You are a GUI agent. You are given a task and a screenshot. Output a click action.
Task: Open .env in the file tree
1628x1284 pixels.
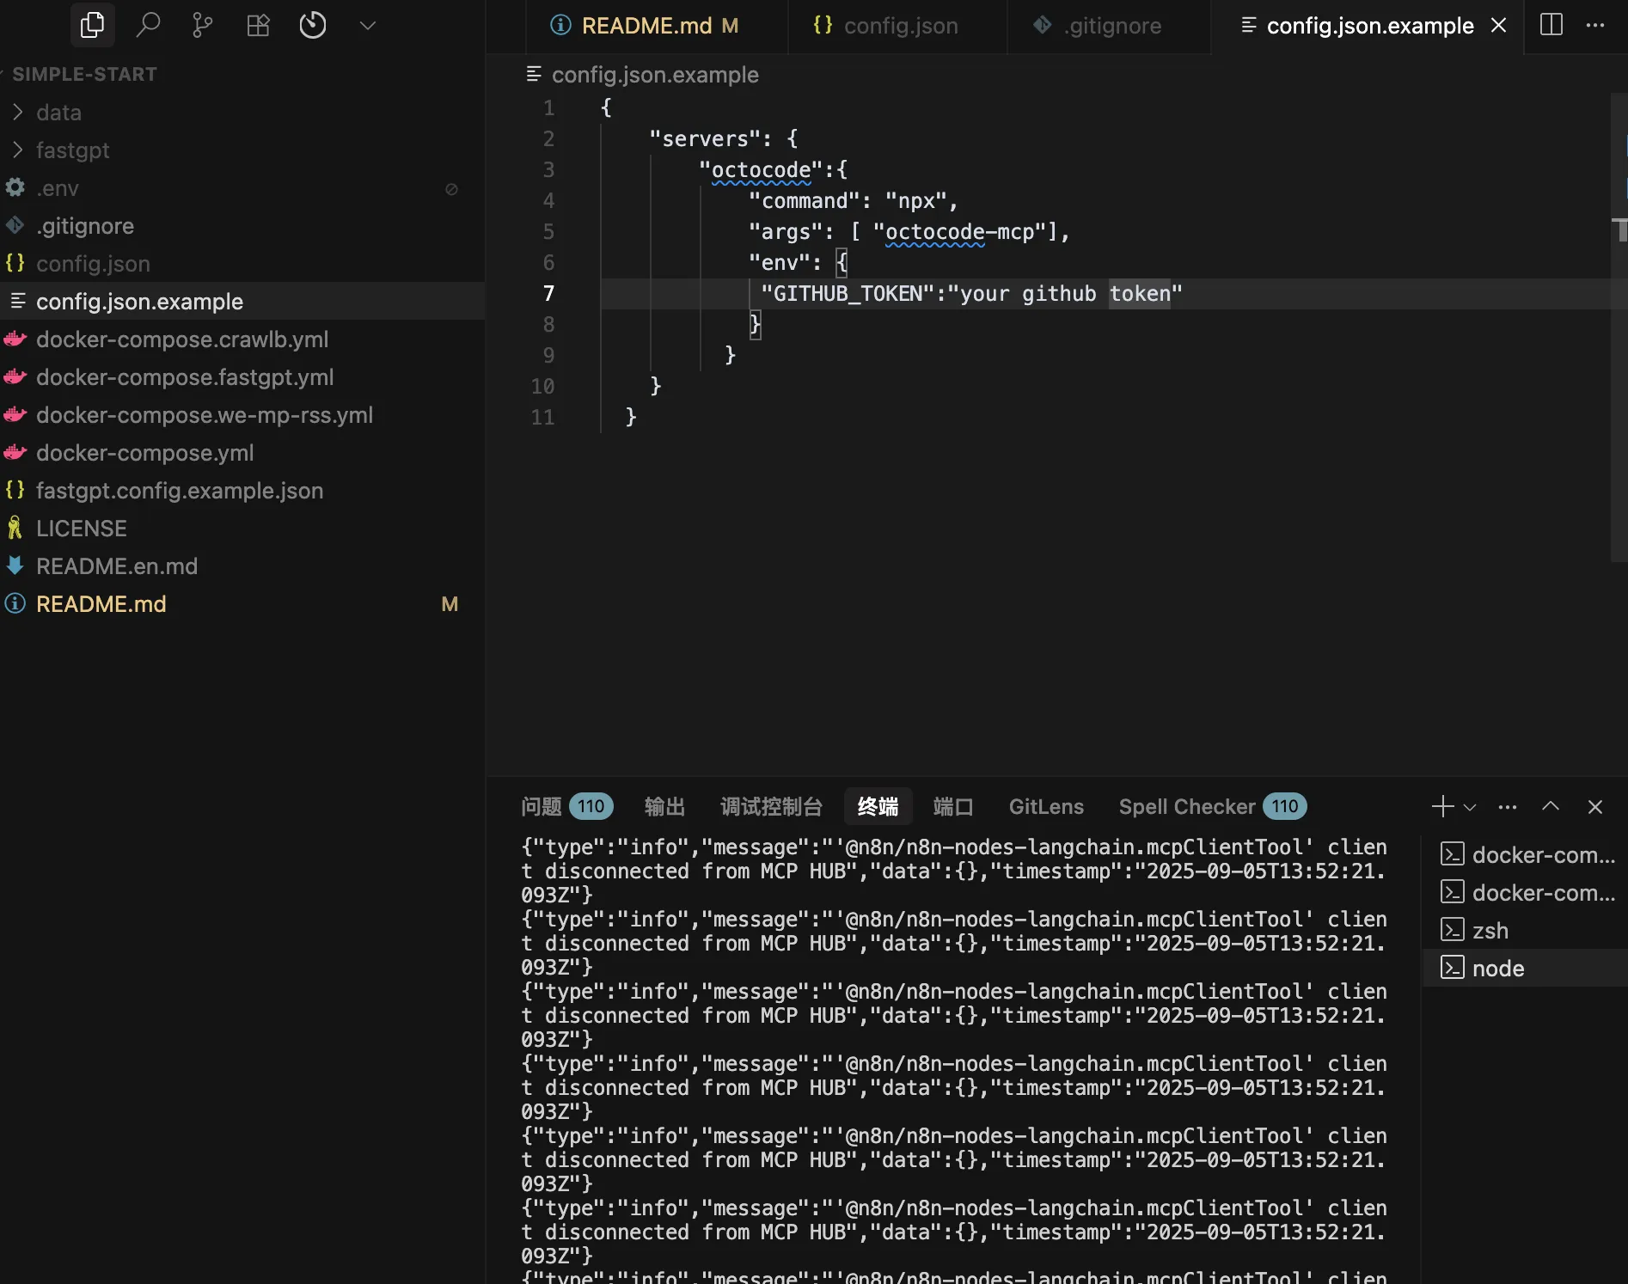tap(242, 188)
